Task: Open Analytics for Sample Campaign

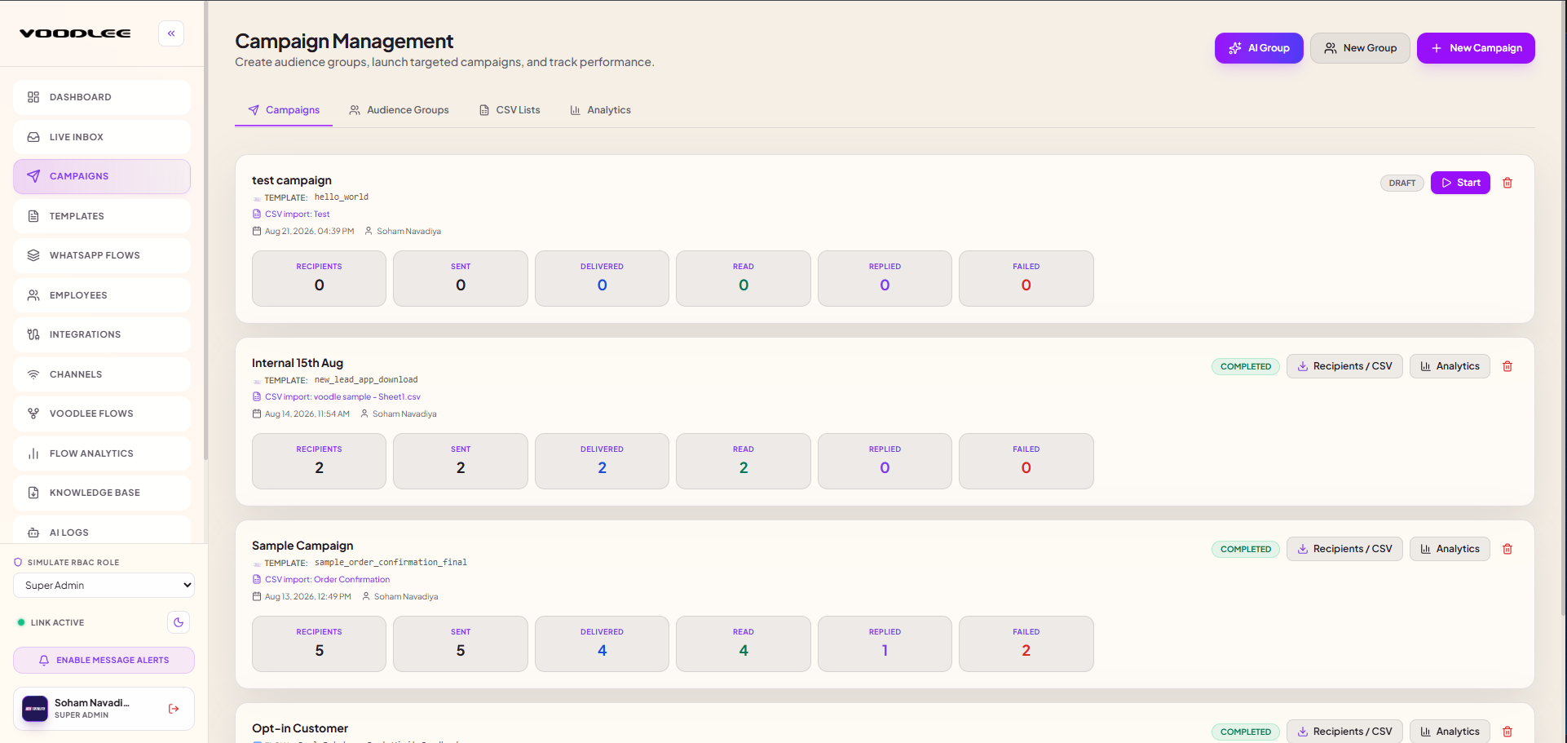Action: [x=1450, y=549]
